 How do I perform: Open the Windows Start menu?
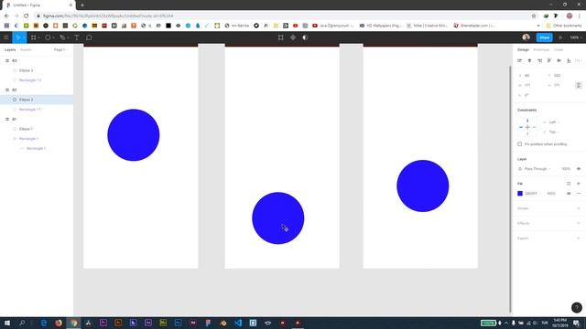(6, 323)
